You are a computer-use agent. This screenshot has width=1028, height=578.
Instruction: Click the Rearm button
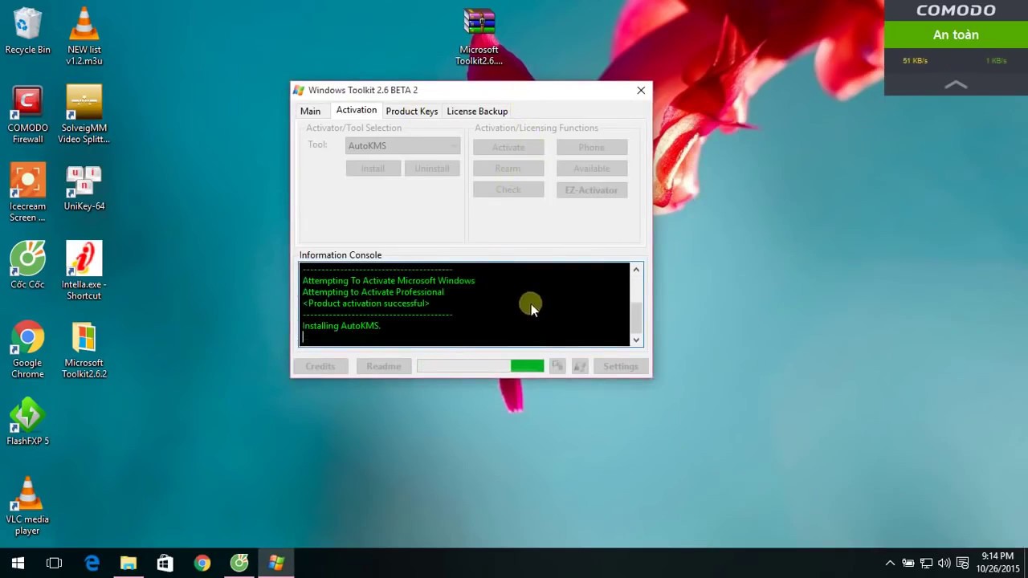click(508, 169)
